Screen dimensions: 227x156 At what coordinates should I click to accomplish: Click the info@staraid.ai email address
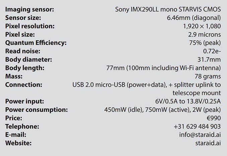200,135
